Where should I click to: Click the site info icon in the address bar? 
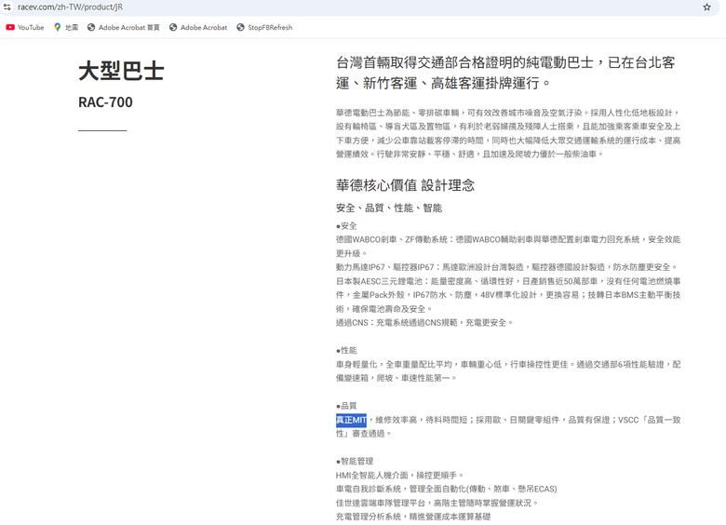(7, 7)
